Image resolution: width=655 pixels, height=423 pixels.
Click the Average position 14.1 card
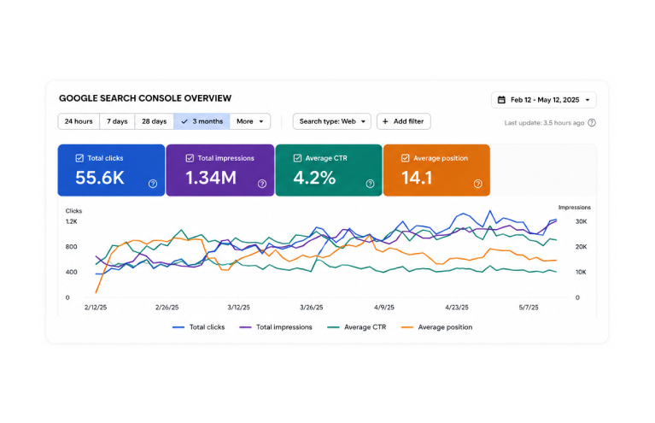[x=436, y=170]
